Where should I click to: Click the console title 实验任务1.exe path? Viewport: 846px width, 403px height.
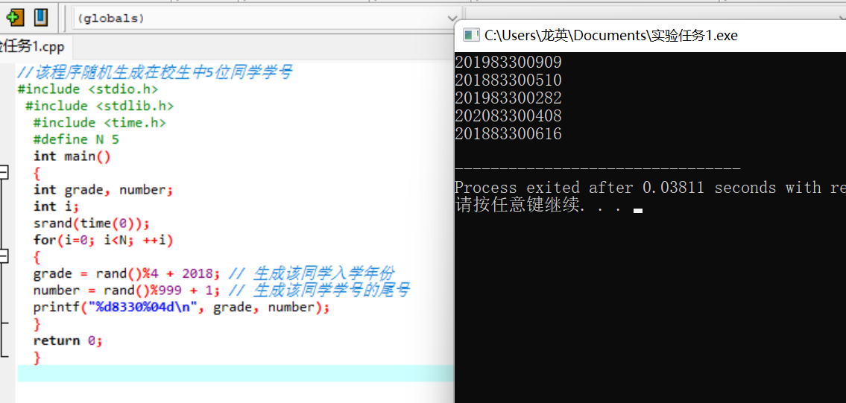[x=610, y=36]
